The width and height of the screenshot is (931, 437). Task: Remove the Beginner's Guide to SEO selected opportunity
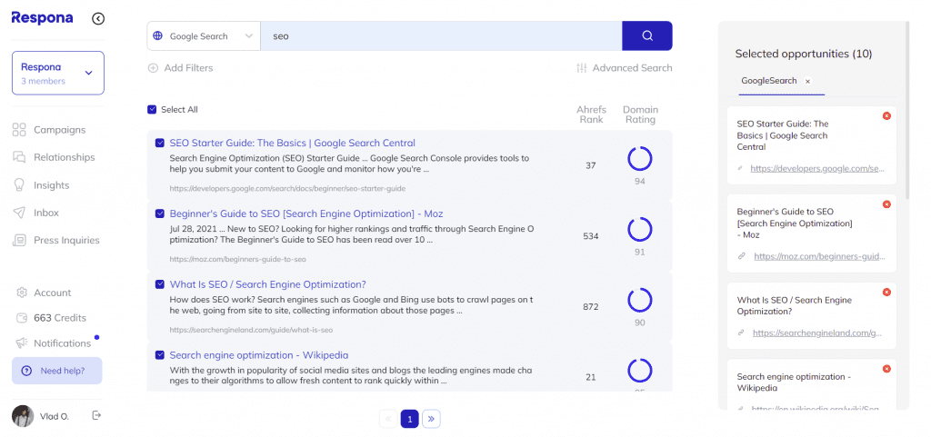pyautogui.click(x=887, y=204)
